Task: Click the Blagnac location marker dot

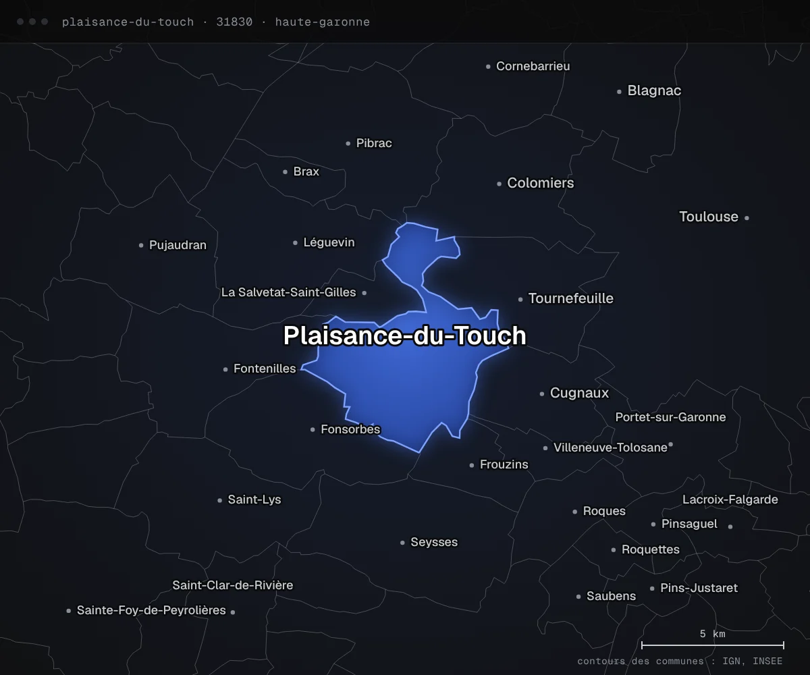Action: point(619,91)
